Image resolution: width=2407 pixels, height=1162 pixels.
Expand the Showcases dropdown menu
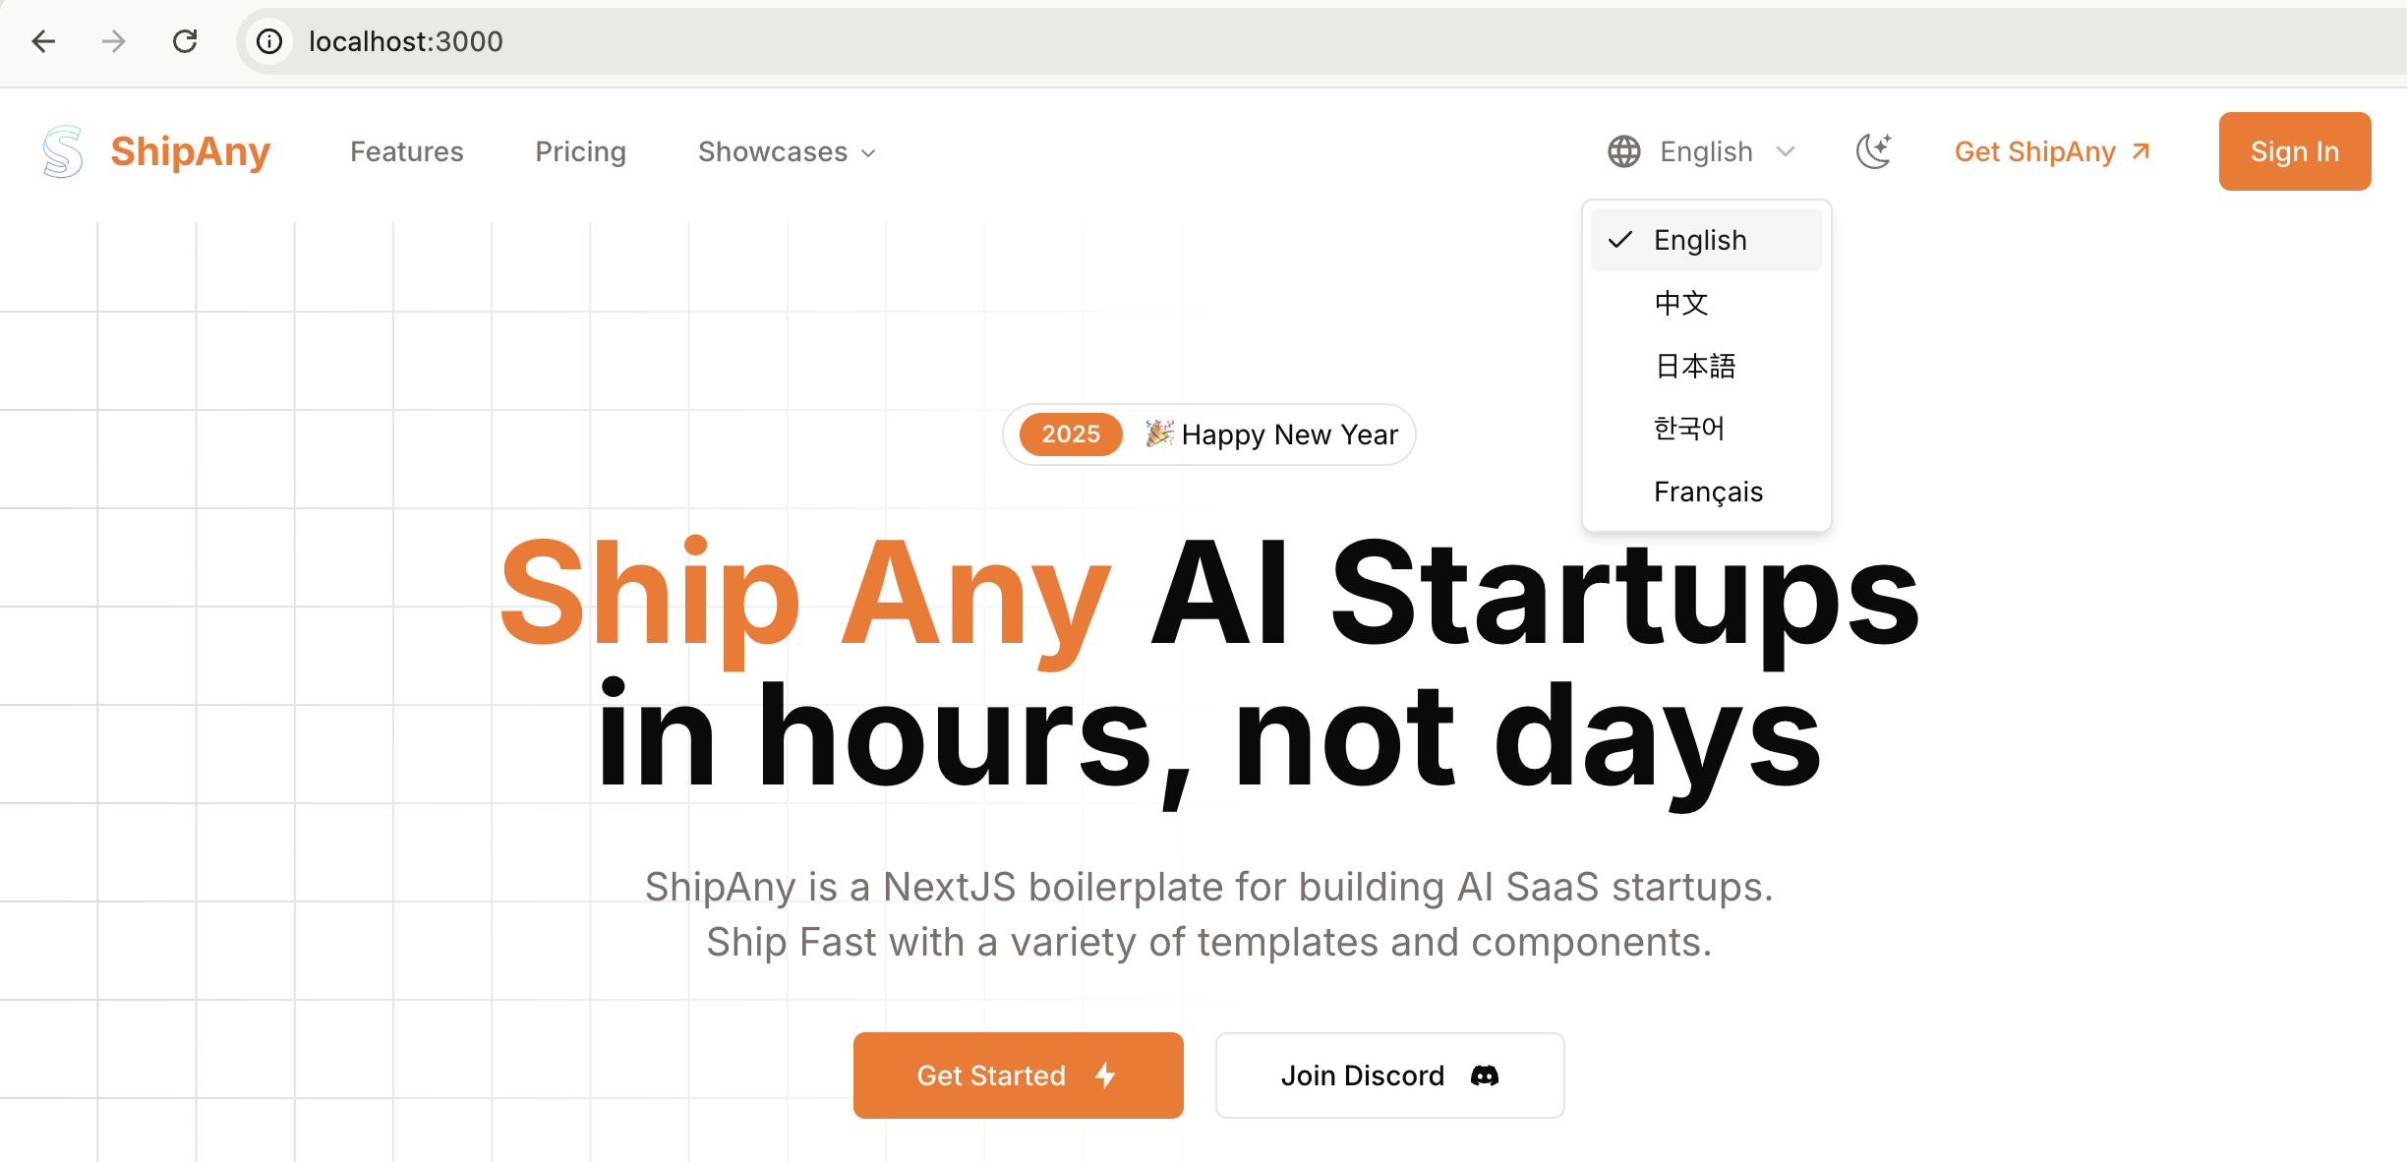click(x=787, y=151)
